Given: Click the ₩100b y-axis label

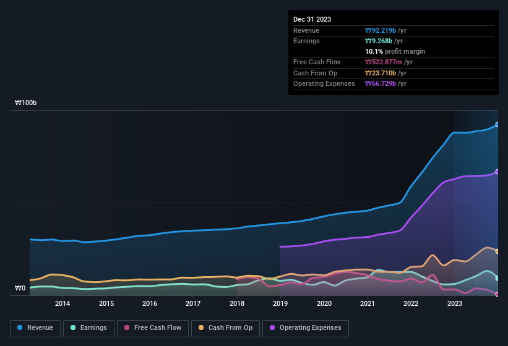Looking at the screenshot, I should click(x=25, y=103).
